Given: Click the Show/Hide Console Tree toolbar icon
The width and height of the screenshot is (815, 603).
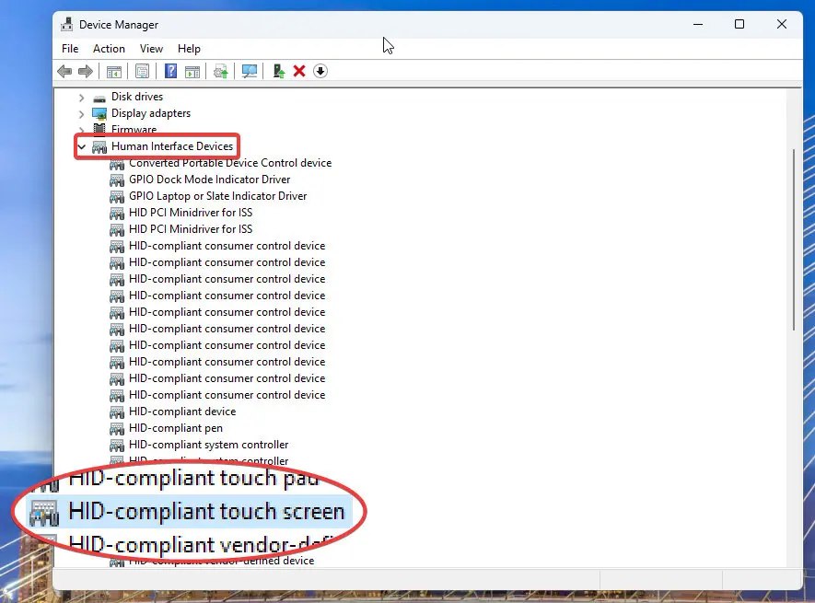Looking at the screenshot, I should [x=113, y=72].
